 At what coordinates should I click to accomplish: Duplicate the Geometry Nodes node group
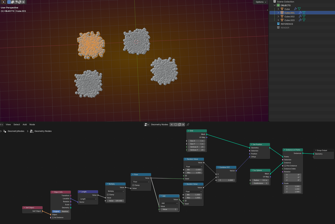point(180,125)
